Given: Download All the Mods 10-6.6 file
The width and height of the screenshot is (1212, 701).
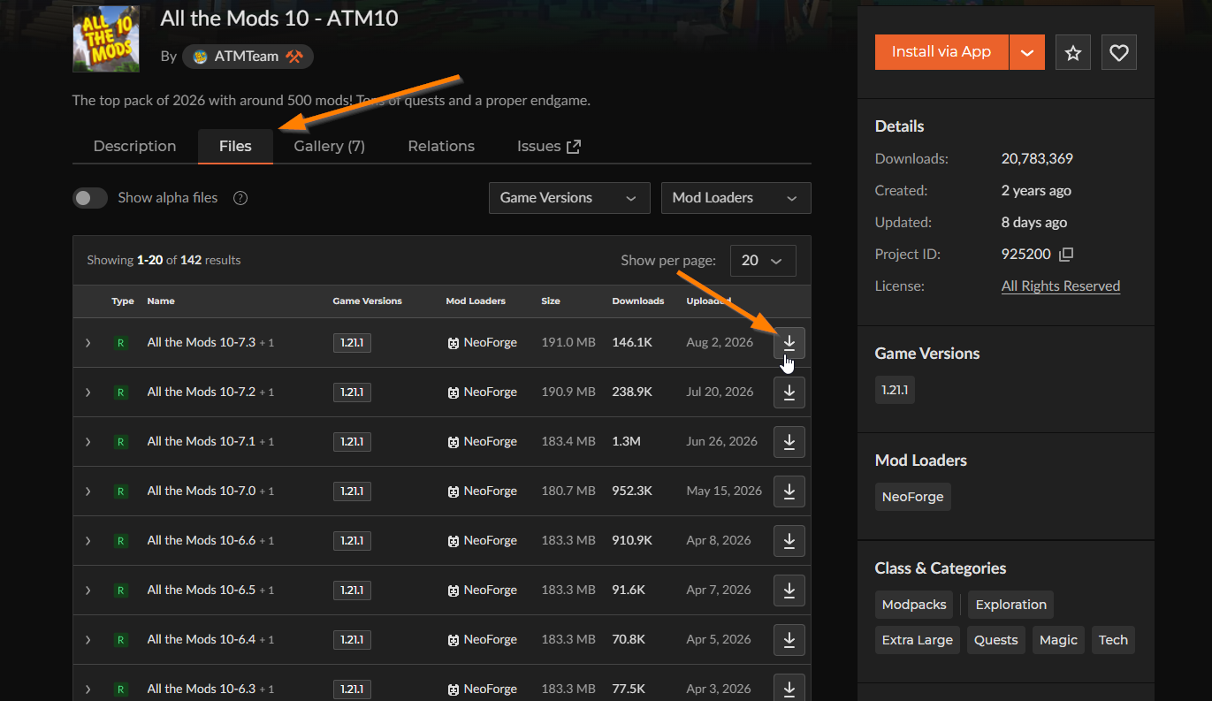Looking at the screenshot, I should pos(789,540).
